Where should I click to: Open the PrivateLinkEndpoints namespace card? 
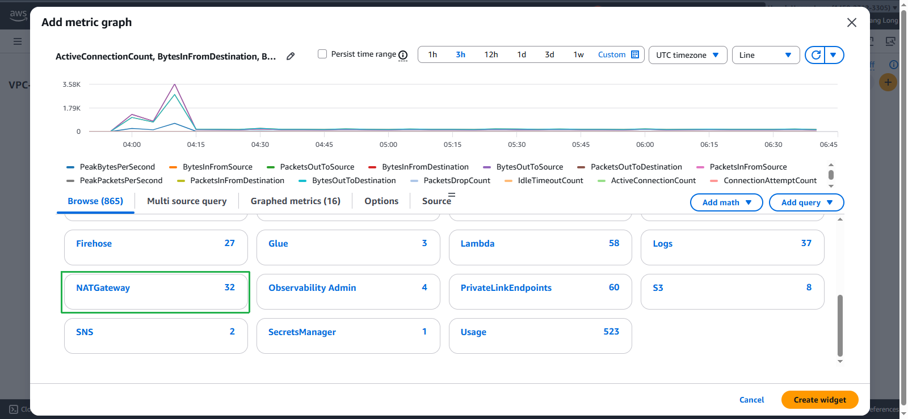(x=540, y=292)
